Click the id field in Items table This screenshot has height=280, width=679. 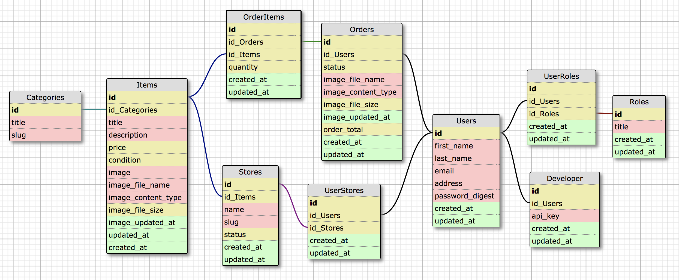(147, 97)
